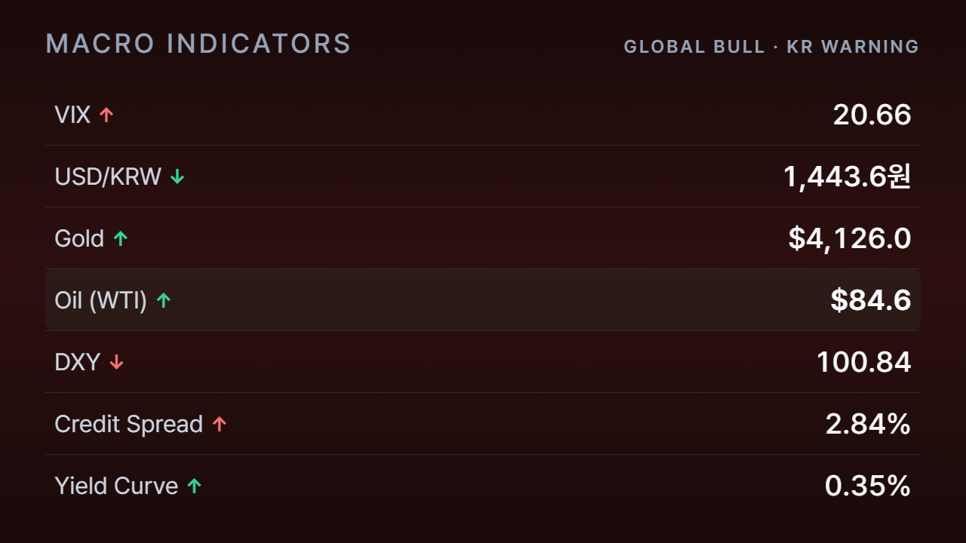Click the 2.84% credit spread value
The height and width of the screenshot is (543, 966).
[x=868, y=424]
